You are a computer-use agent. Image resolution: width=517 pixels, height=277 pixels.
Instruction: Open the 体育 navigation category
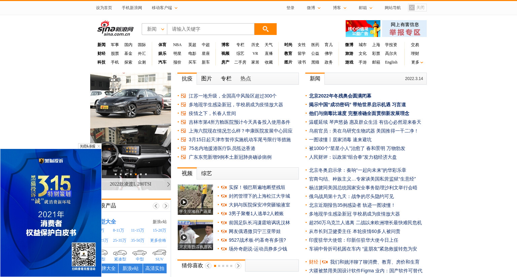(x=162, y=45)
